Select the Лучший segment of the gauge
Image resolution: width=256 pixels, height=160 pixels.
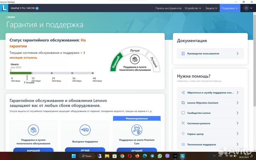(x=154, y=62)
